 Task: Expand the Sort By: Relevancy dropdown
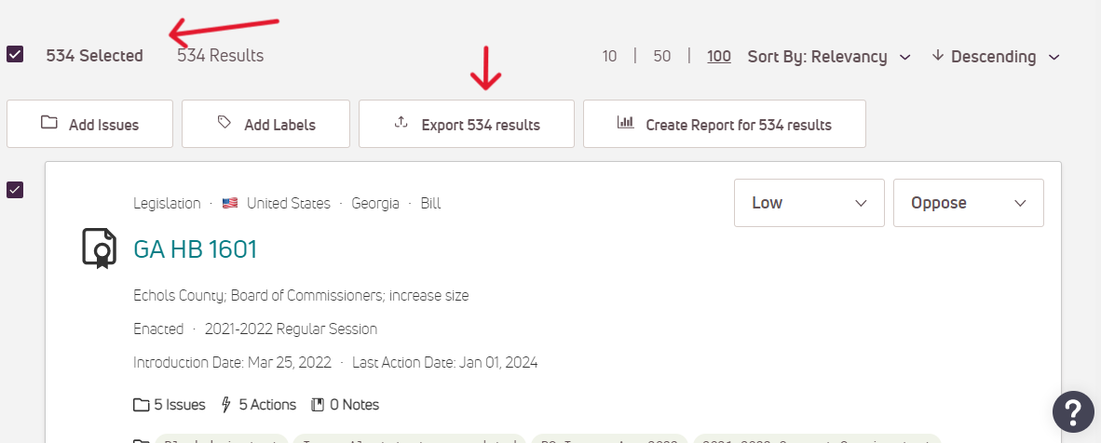click(x=829, y=57)
